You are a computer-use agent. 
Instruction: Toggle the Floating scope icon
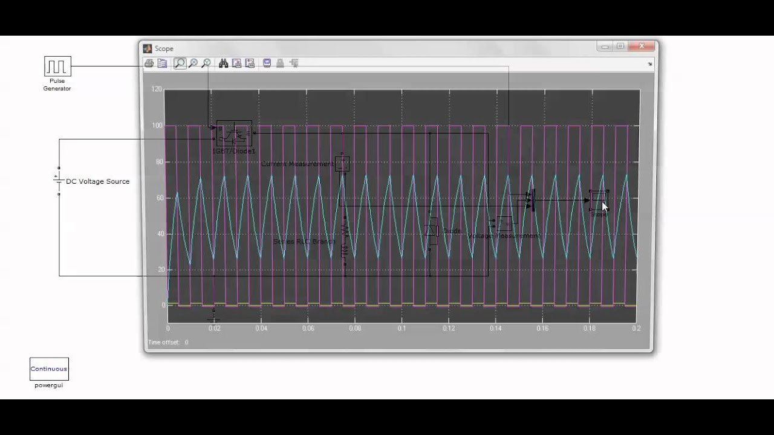267,63
